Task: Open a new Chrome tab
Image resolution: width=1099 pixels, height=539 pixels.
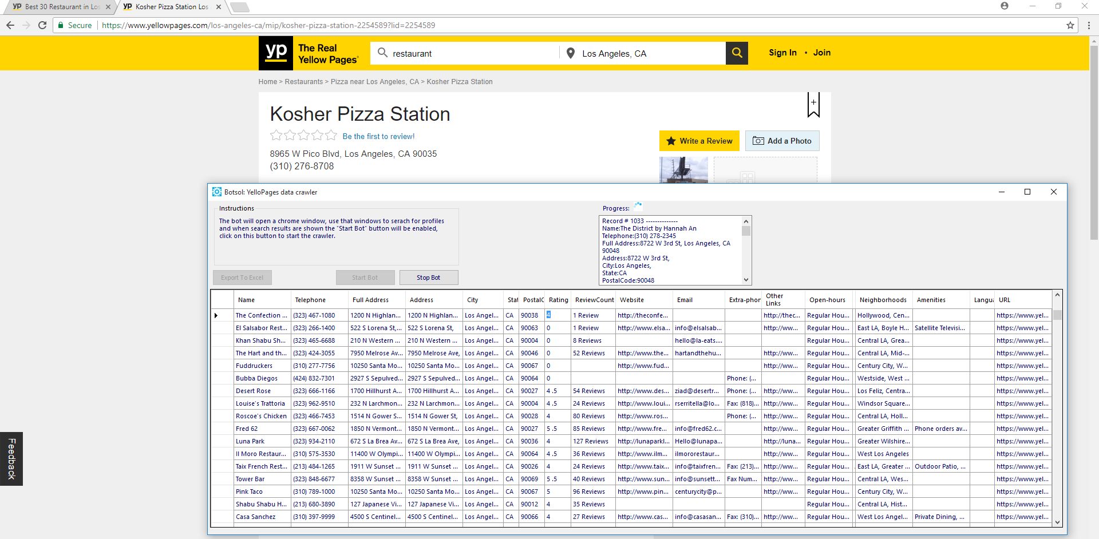Action: pos(240,7)
